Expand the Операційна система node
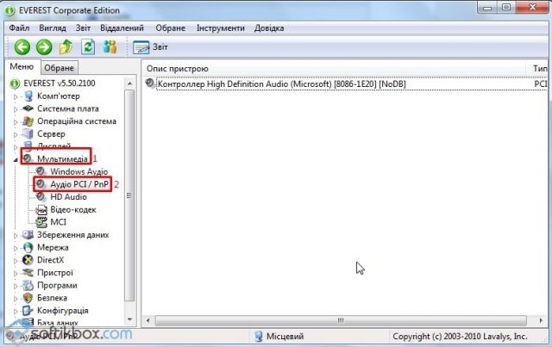 16,121
